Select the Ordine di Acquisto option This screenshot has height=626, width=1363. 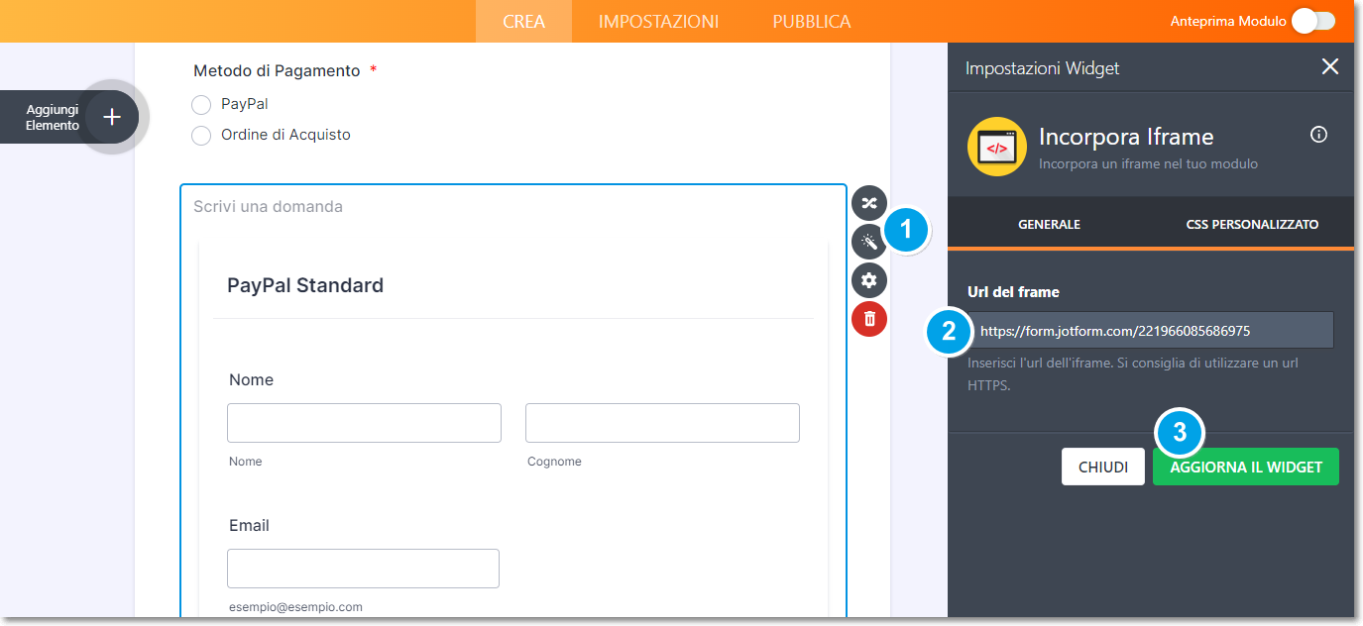coord(201,136)
